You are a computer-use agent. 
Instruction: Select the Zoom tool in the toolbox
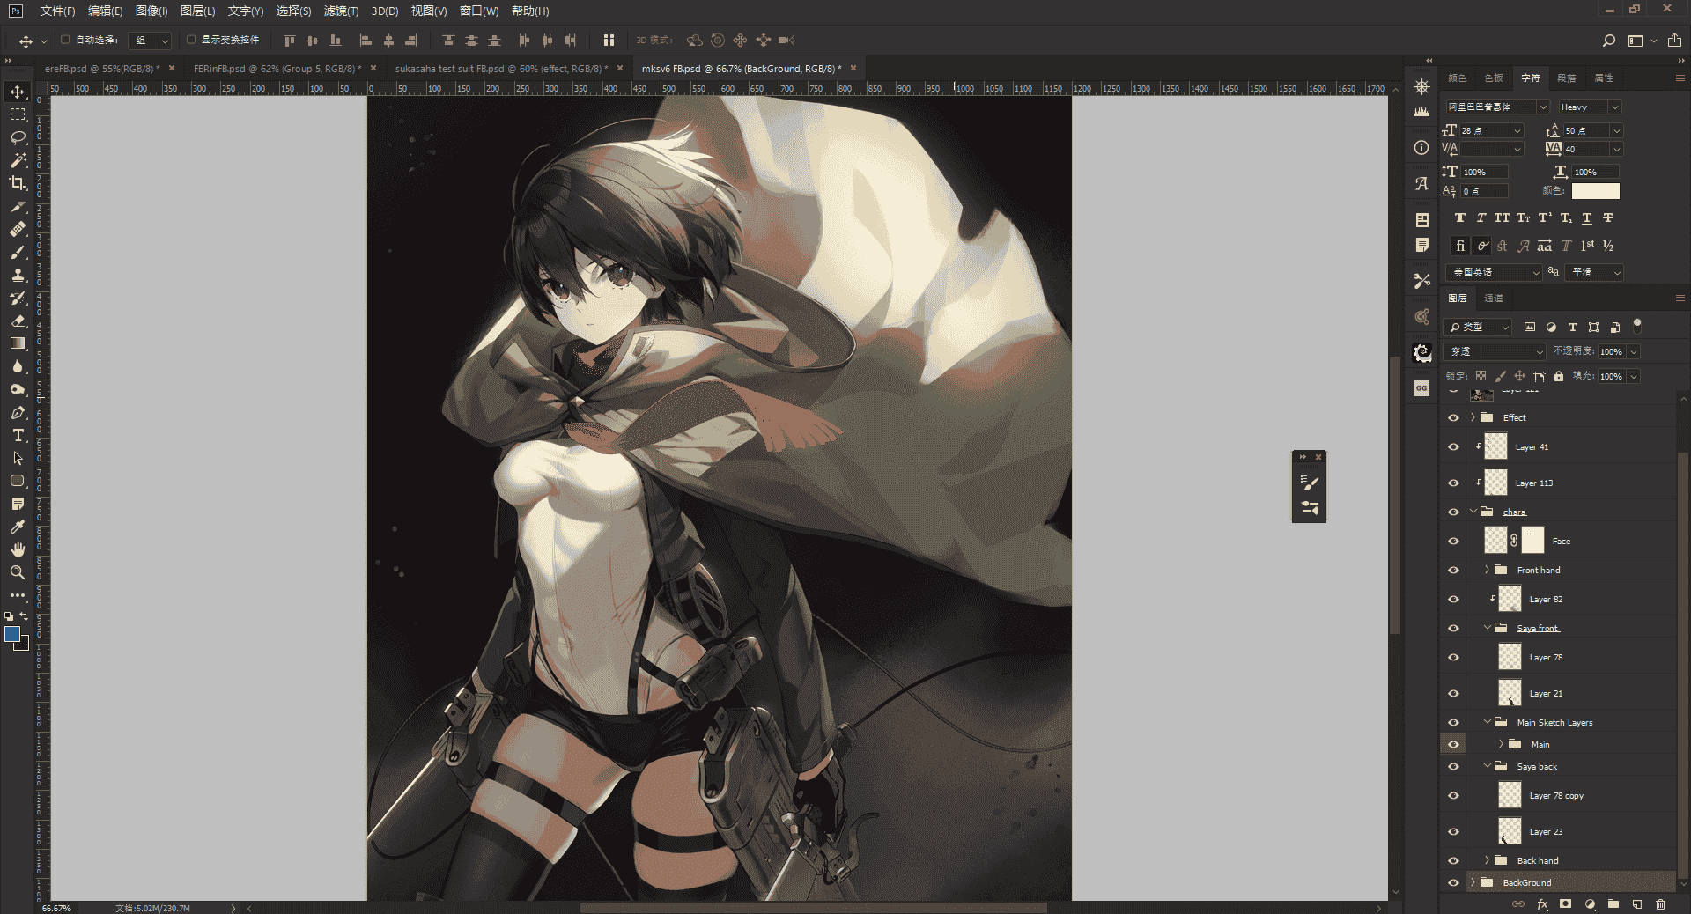pyautogui.click(x=18, y=572)
